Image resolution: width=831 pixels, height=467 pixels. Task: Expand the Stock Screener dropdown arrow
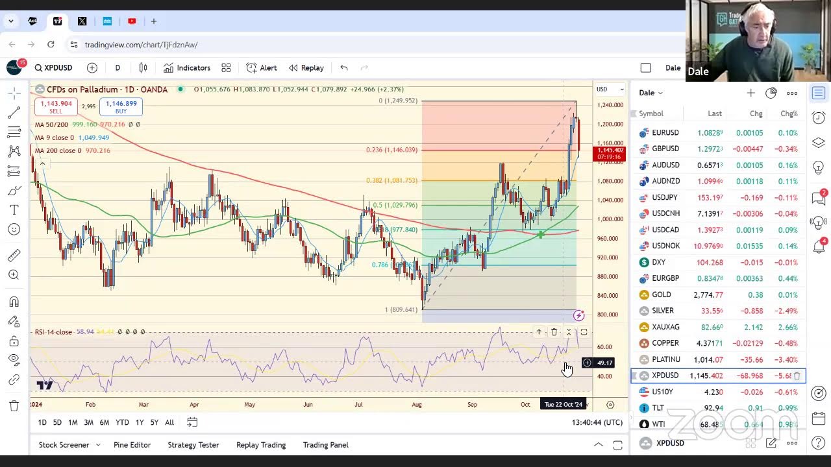98,445
